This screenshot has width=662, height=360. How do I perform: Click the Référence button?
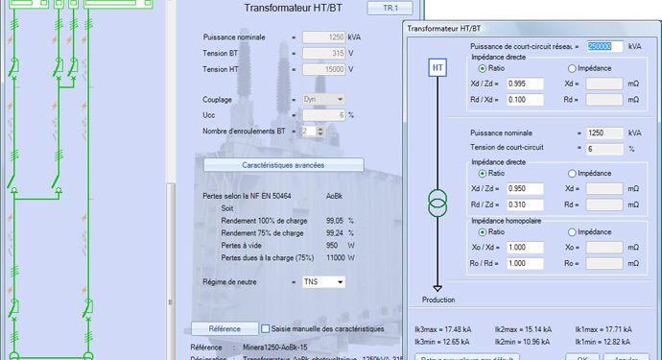tap(225, 328)
